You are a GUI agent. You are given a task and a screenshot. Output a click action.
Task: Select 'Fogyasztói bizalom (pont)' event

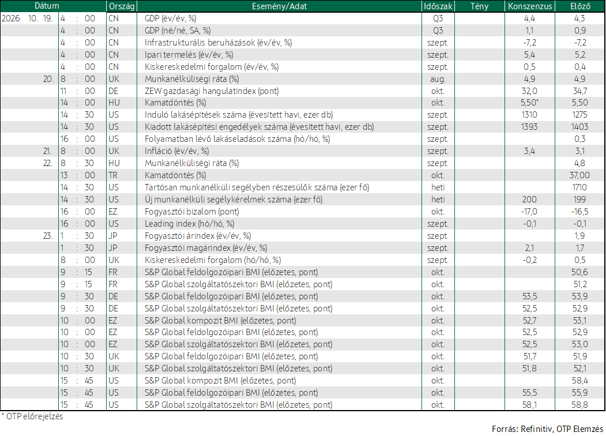click(x=191, y=212)
